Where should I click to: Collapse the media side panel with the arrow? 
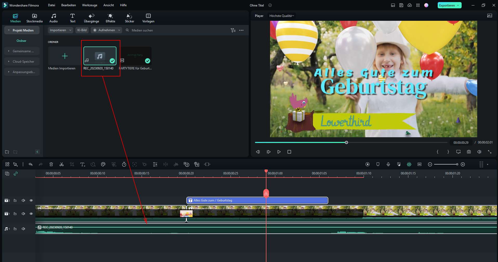point(37,152)
